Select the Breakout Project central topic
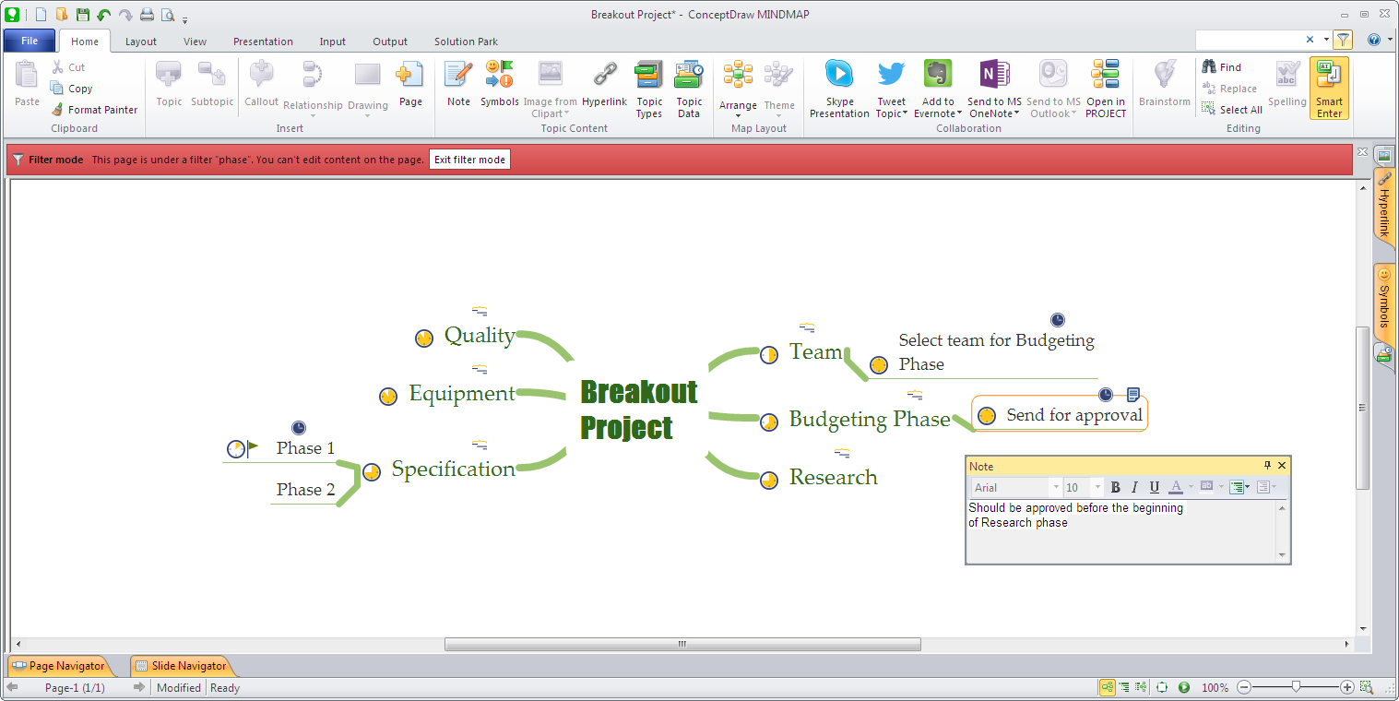1399x701 pixels. point(638,410)
